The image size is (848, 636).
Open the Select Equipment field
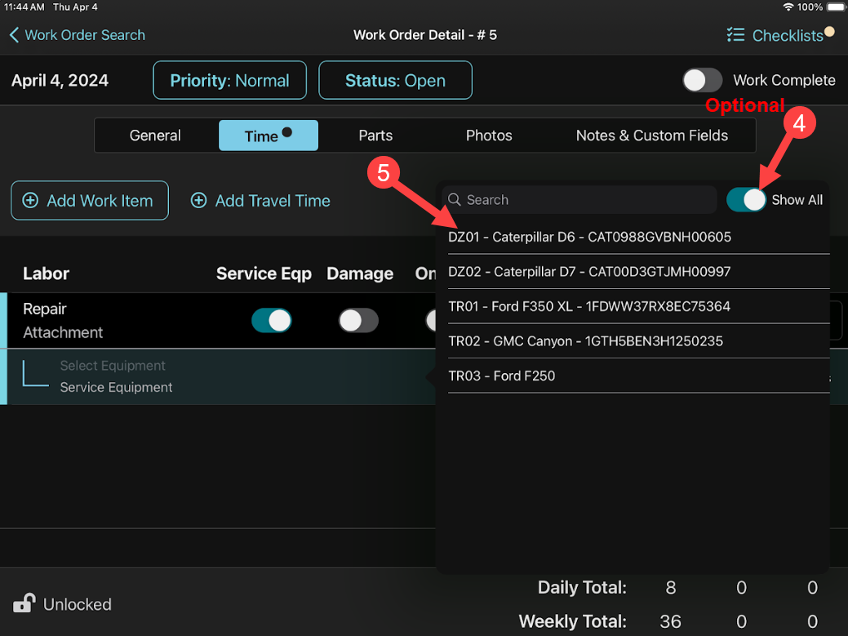click(x=113, y=366)
